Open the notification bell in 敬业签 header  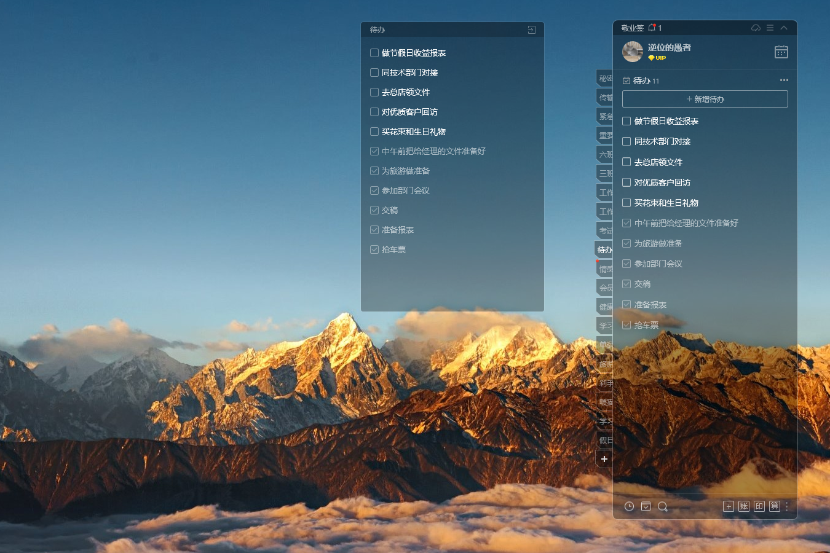coord(652,28)
